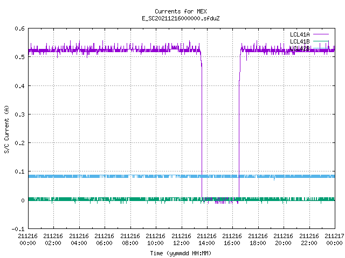Click the x-axis tick 211216 00:00
345x258 pixels.
coord(27,240)
